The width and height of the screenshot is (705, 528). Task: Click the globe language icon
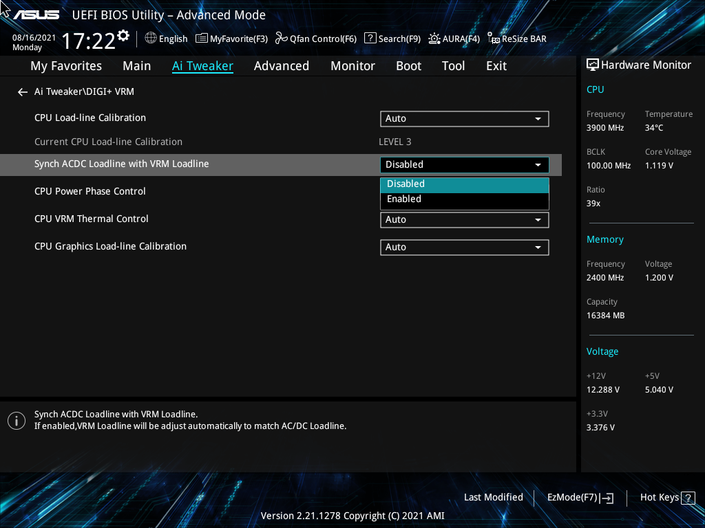[x=151, y=38]
